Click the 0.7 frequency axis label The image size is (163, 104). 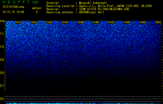tap(2, 86)
